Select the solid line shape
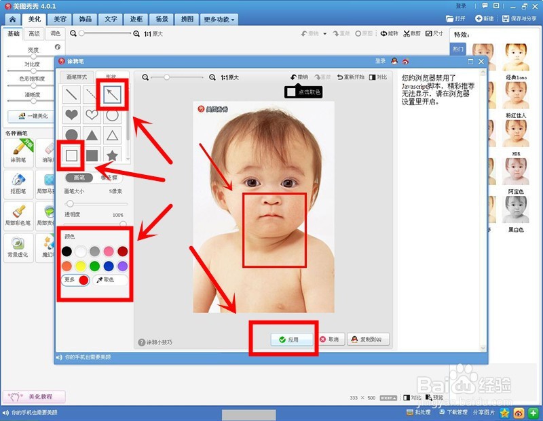543x421 pixels. (x=71, y=94)
